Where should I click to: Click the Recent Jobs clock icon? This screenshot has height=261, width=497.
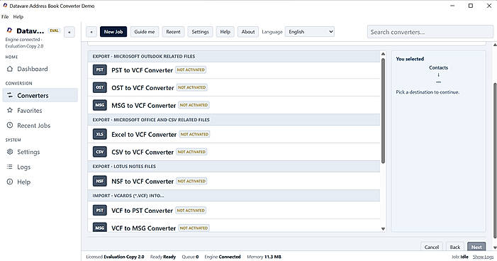[x=10, y=126]
